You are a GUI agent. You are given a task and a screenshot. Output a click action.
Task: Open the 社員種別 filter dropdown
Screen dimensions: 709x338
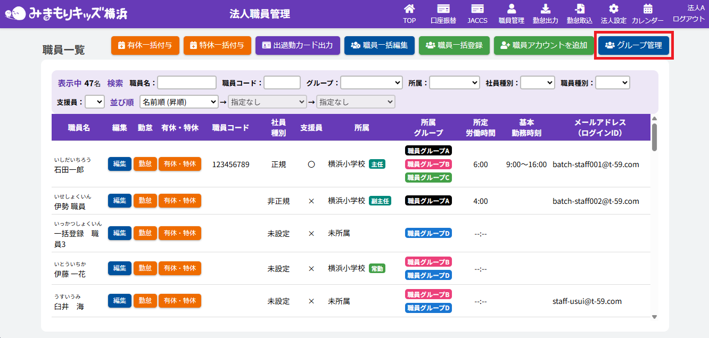click(538, 83)
